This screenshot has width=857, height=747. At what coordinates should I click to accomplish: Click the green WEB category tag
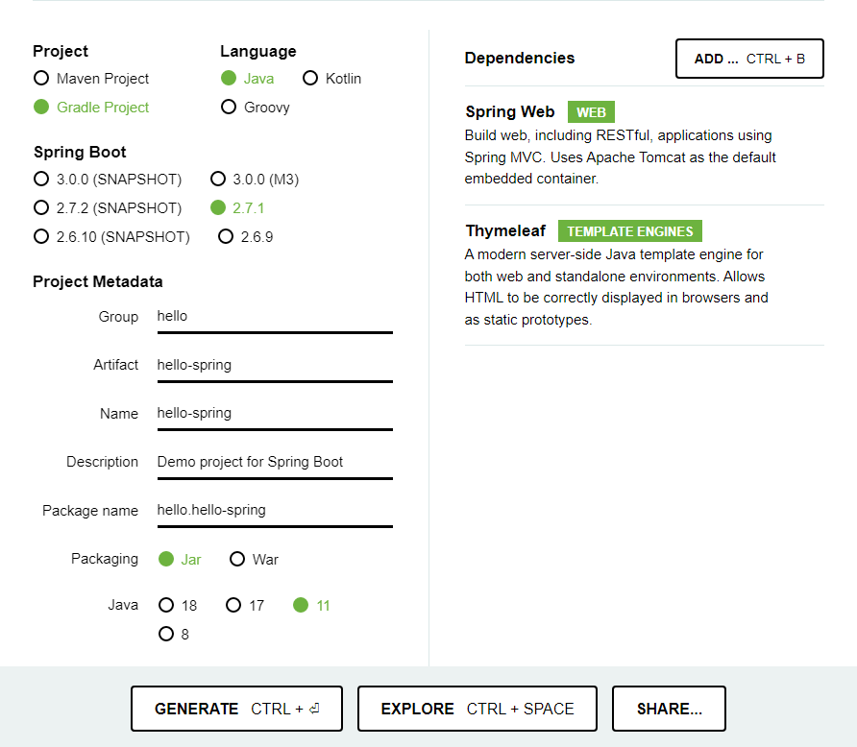pos(591,112)
